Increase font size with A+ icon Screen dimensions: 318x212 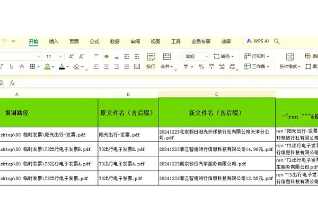(x=72, y=56)
